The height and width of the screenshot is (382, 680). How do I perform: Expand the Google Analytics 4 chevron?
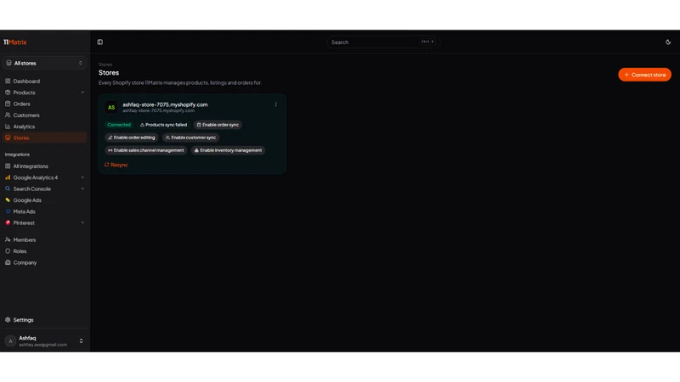[x=82, y=177]
